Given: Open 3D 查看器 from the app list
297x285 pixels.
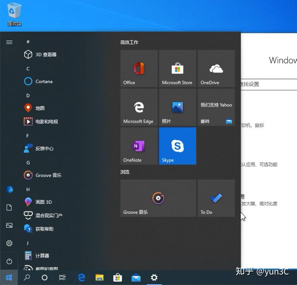Looking at the screenshot, I should pos(40,55).
